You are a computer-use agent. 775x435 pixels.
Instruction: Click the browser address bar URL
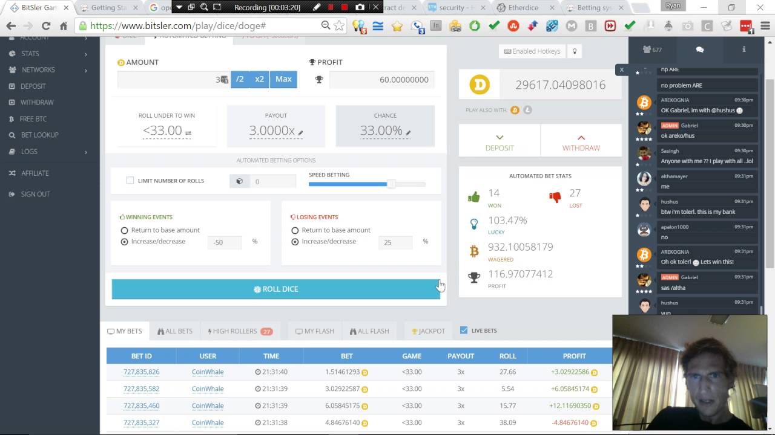(x=178, y=26)
